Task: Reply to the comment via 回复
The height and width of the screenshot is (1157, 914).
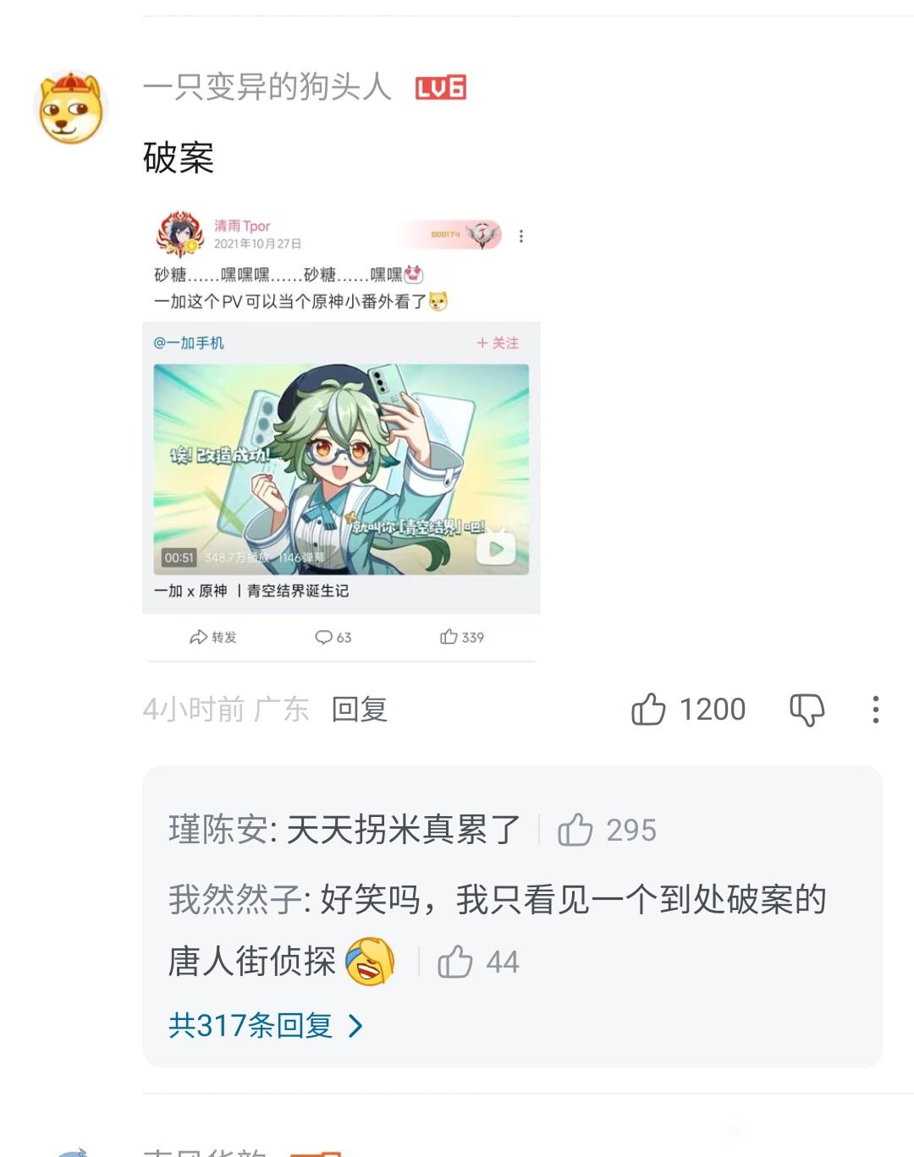Action: [x=360, y=709]
